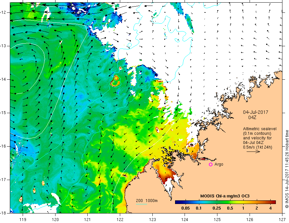
Task: Click the '0.5' colorbar tick label
Action: tap(230, 208)
